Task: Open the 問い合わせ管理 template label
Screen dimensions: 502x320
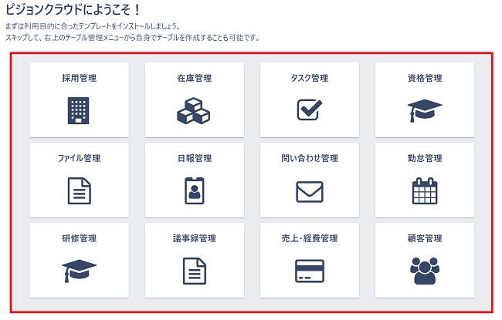Action: pyautogui.click(x=309, y=158)
